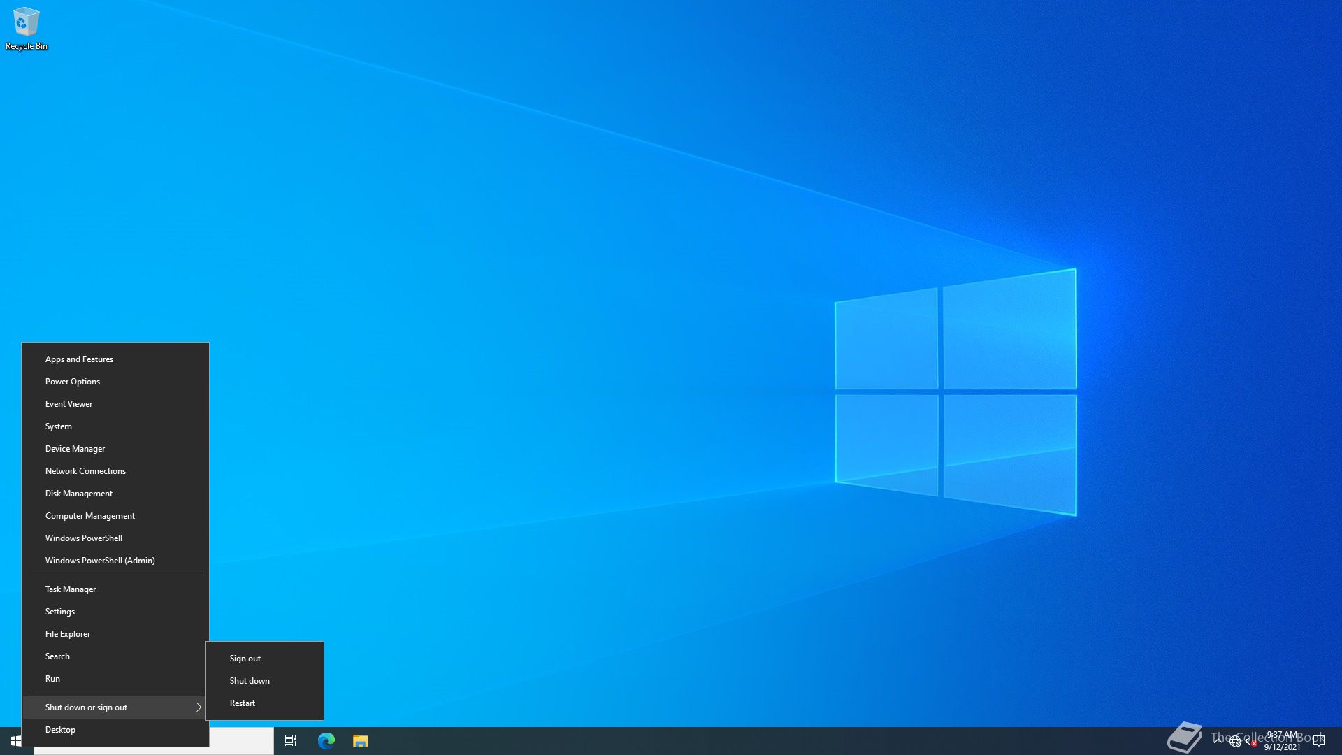
Task: Click the network status tray icon
Action: click(x=1235, y=742)
